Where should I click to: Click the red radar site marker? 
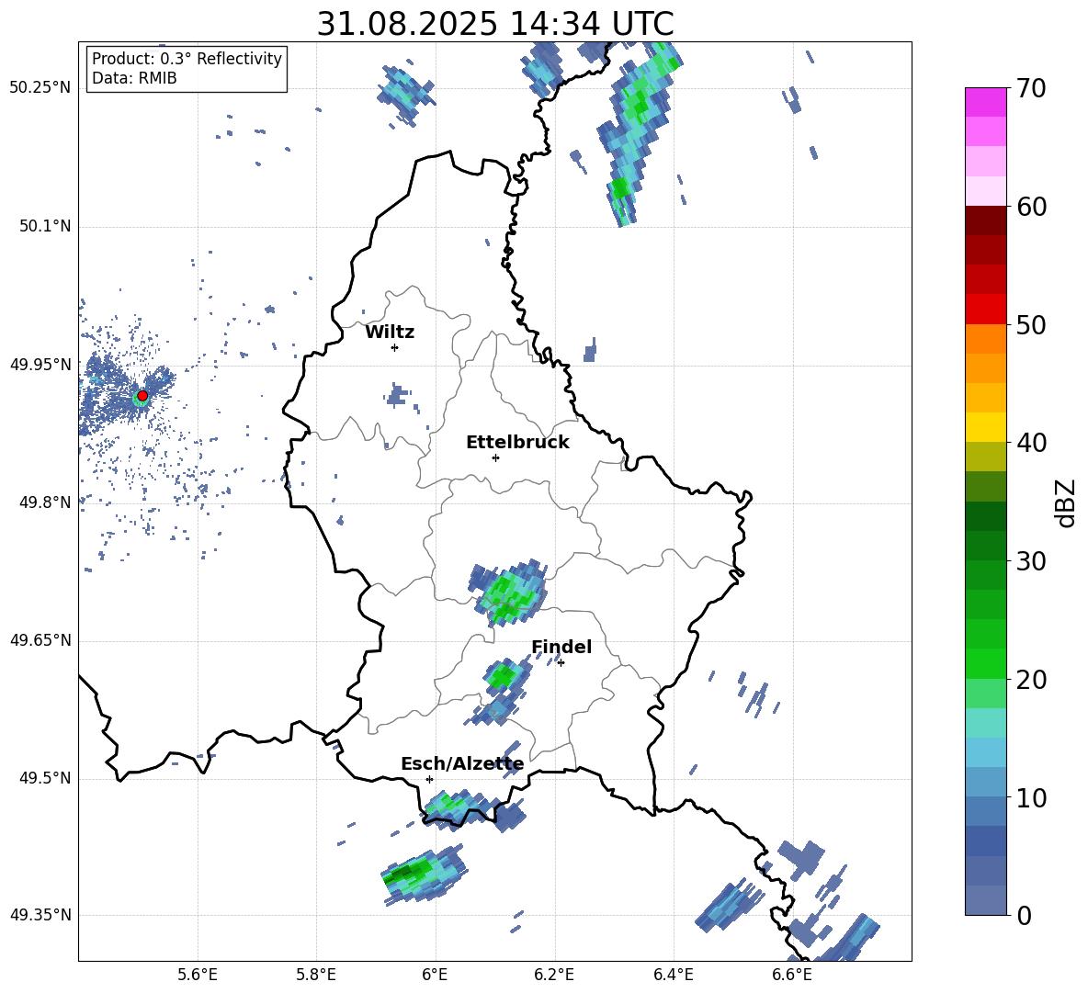pos(142,396)
